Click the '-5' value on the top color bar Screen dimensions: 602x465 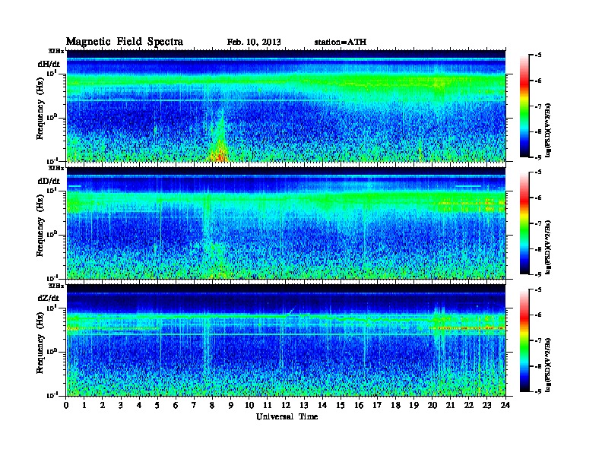(x=538, y=55)
